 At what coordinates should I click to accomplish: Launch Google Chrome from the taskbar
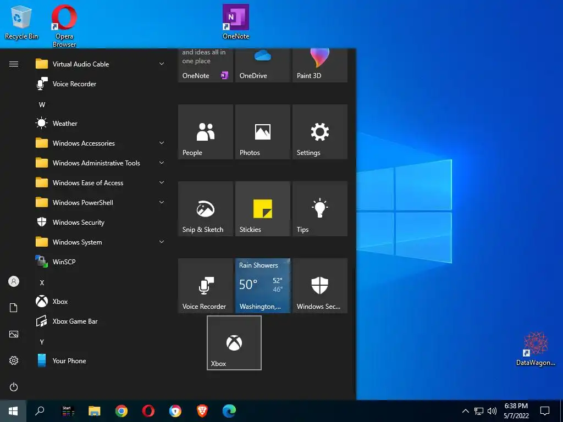tap(122, 411)
